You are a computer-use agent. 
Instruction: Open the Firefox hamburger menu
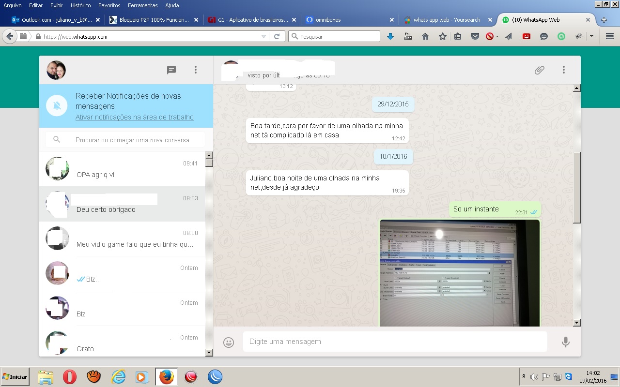(610, 36)
